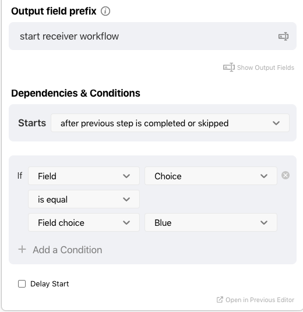Click the plus icon beside Add a Condition

click(22, 249)
